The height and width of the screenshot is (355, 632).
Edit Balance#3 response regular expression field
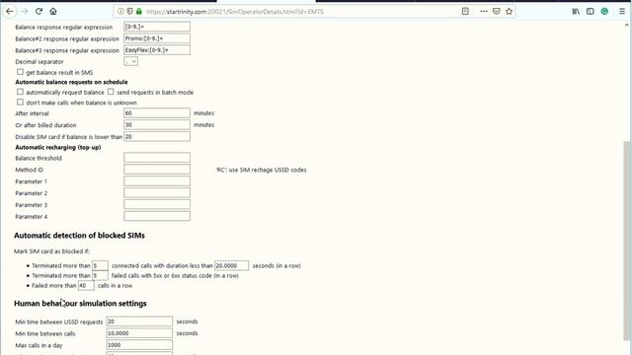coord(157,50)
